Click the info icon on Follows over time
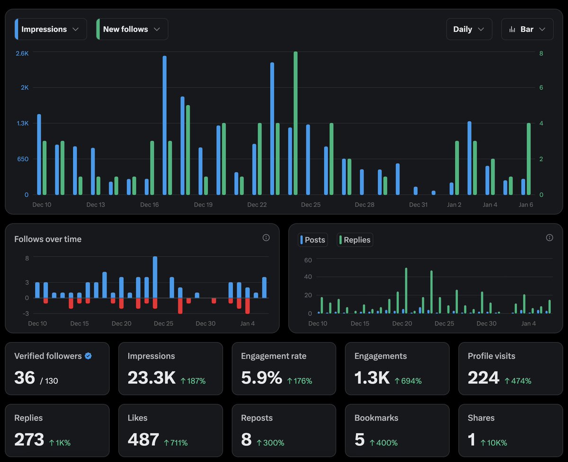The image size is (568, 462). (x=266, y=238)
